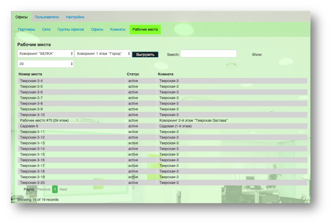The image size is (331, 224).
Task: Focus the Search input field
Action: point(208,54)
